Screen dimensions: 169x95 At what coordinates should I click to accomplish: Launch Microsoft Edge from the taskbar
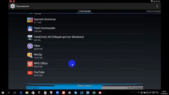(x=21, y=93)
